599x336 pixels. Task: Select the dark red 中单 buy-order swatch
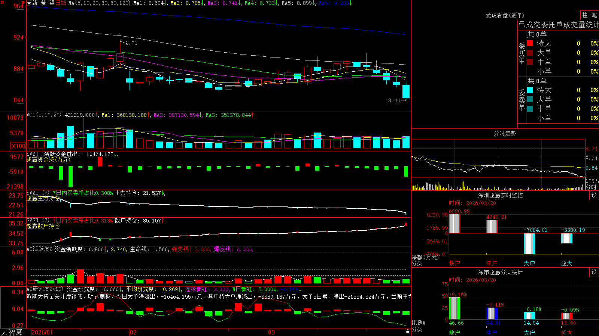tap(530, 62)
